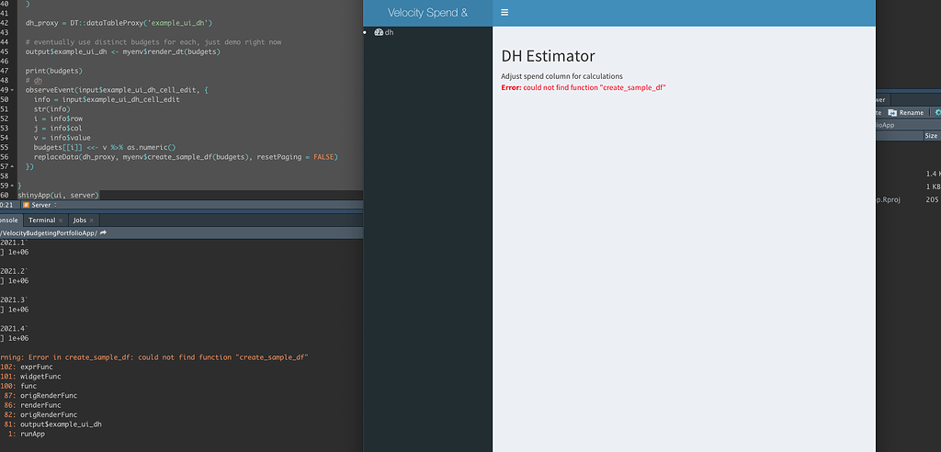941x452 pixels.
Task: Click the 'str(info)' code line
Action: (51, 109)
